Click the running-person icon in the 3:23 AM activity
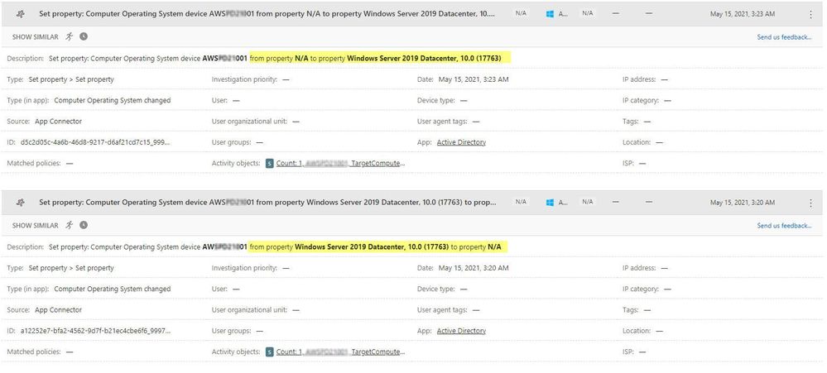 (x=70, y=36)
